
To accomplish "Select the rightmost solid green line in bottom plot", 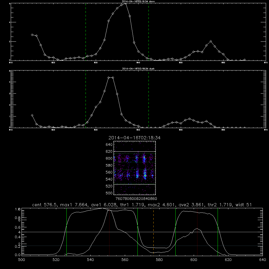I will click(x=218, y=232).
